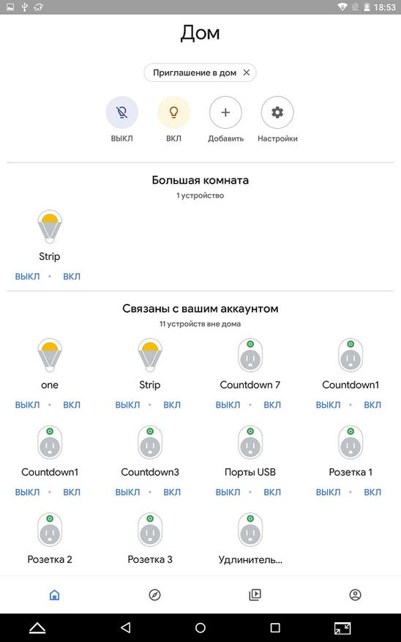
Task: Turn off the 'one' lamp via ВЫКЛ
Action: tap(27, 405)
